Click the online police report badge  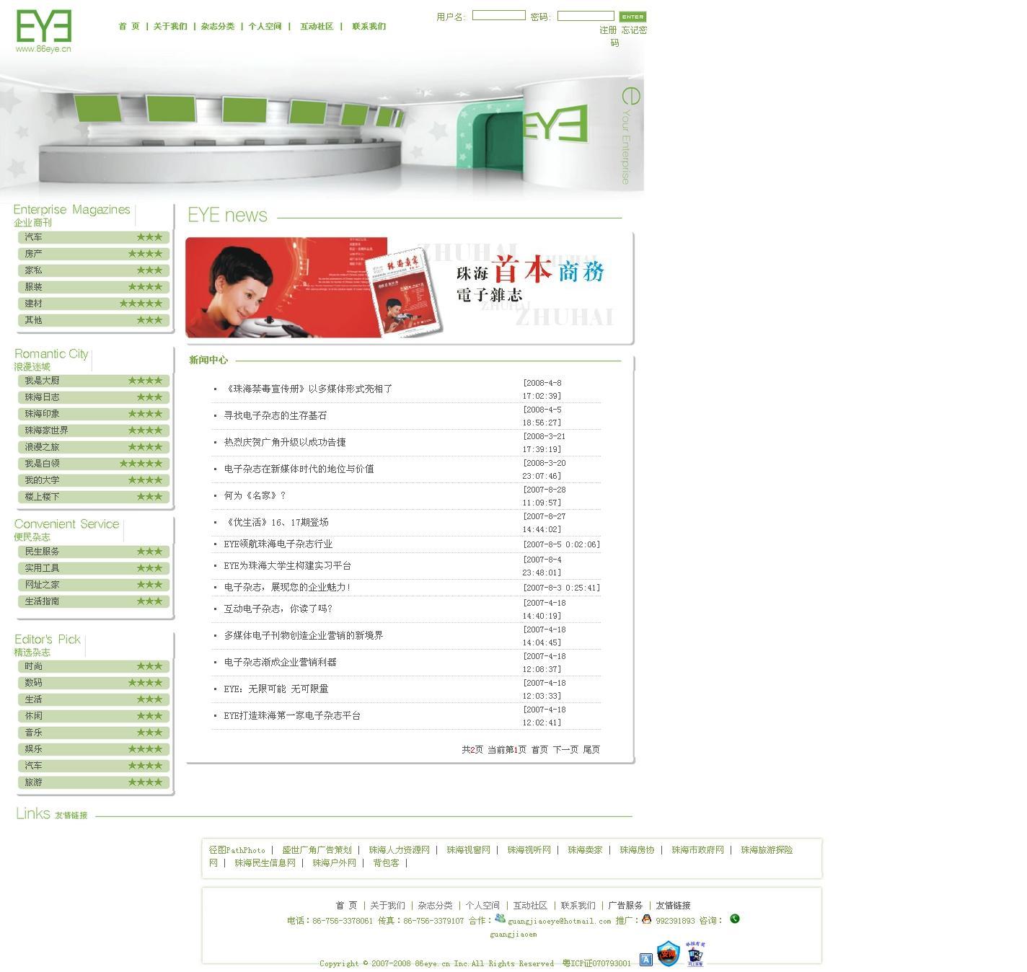[695, 953]
